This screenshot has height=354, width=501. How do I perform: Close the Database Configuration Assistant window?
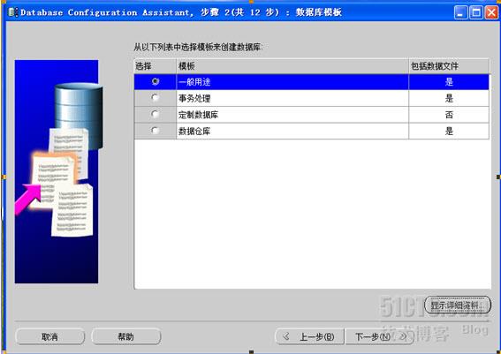pyautogui.click(x=491, y=12)
